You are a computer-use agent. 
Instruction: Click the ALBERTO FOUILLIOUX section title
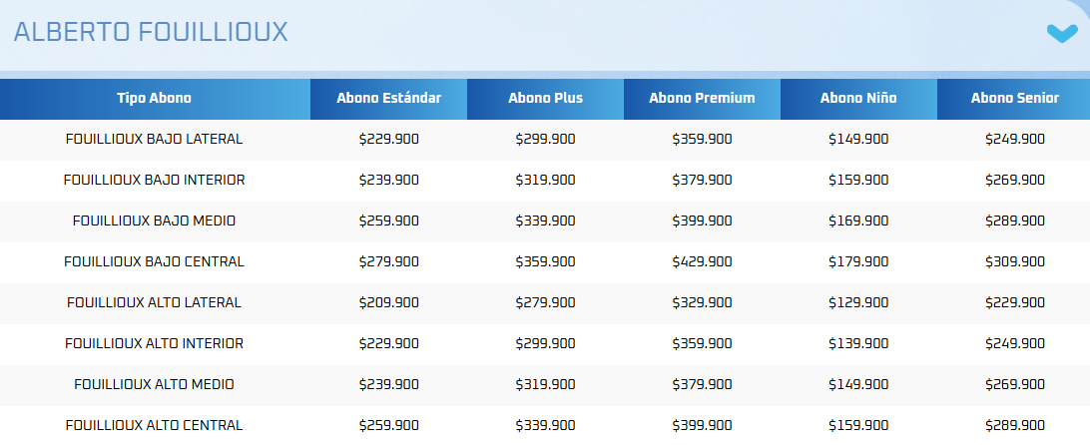(x=151, y=32)
